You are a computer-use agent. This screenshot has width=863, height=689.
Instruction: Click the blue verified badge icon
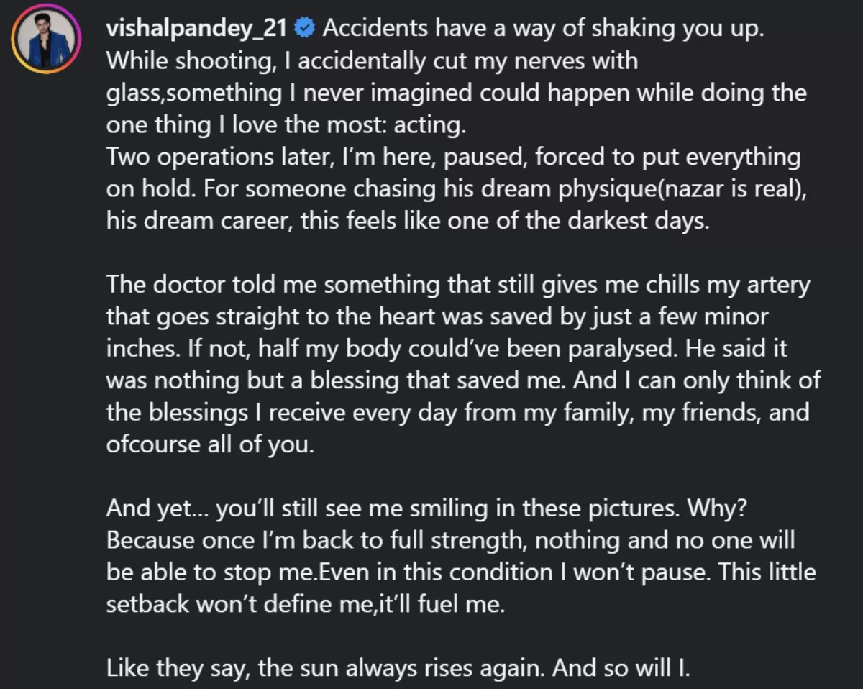tap(304, 29)
